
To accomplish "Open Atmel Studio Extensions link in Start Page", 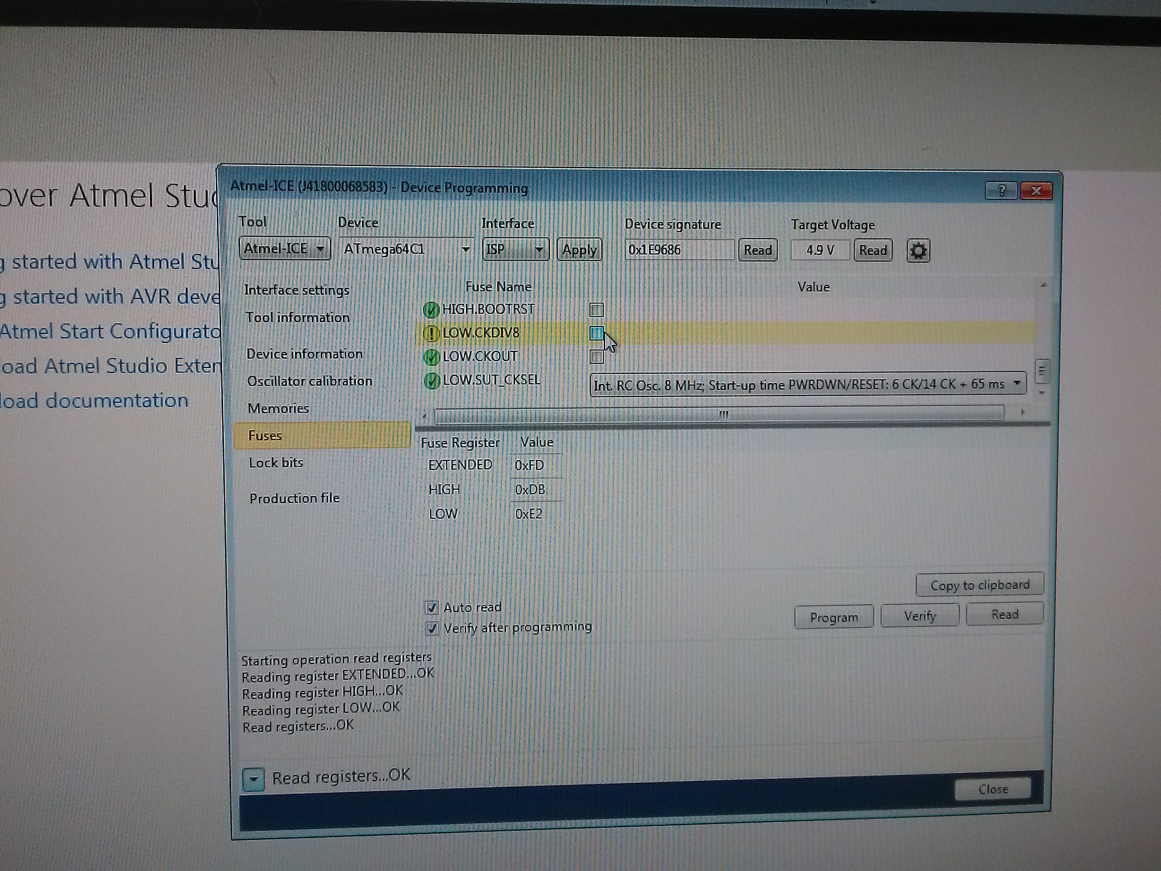I will click(110, 366).
